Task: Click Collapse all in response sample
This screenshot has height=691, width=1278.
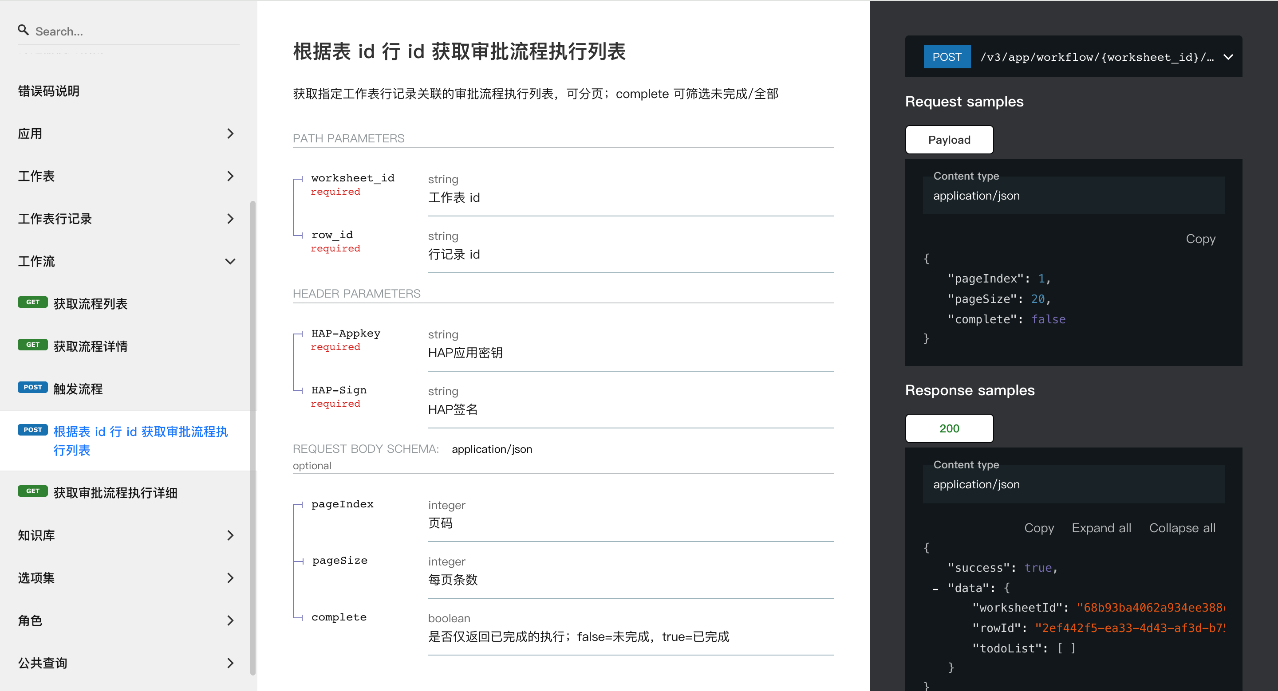Action: pyautogui.click(x=1182, y=528)
